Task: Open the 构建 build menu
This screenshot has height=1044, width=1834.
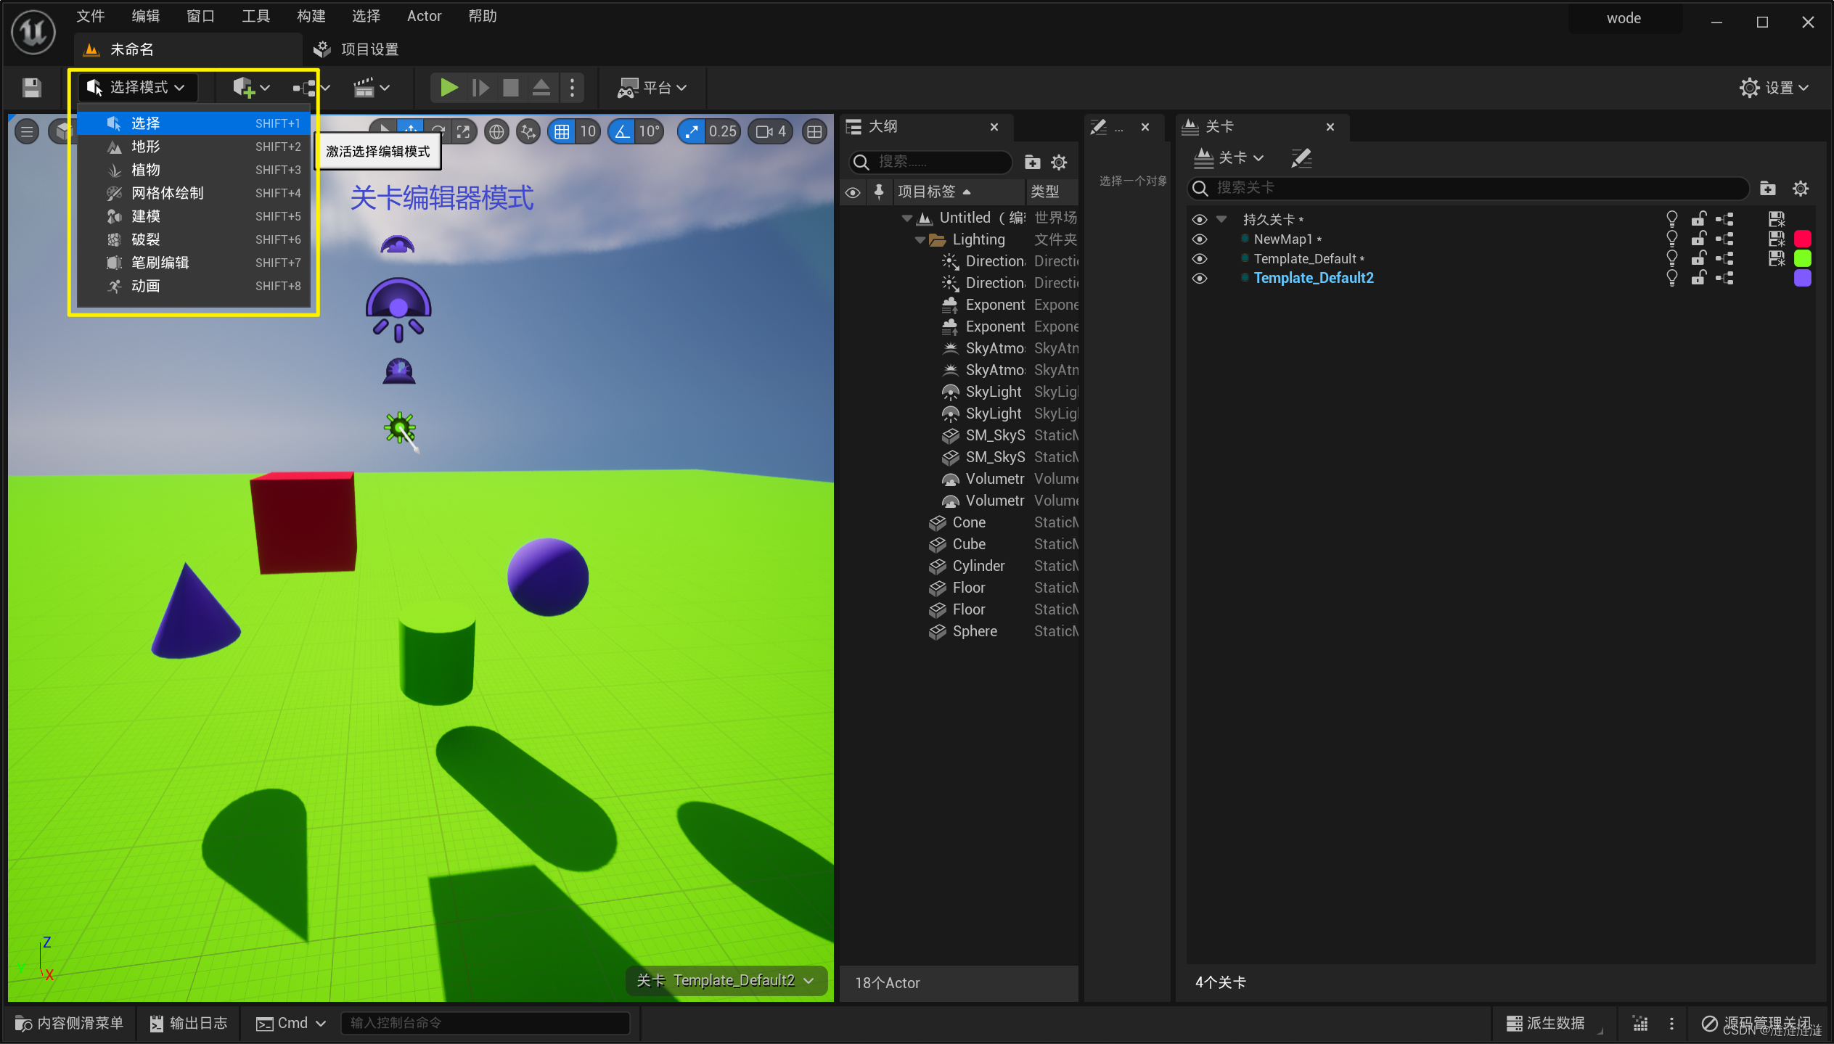Action: pyautogui.click(x=311, y=16)
